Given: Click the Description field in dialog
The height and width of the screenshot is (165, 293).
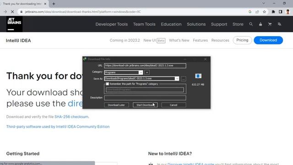Looking at the screenshot, I should (145, 98).
